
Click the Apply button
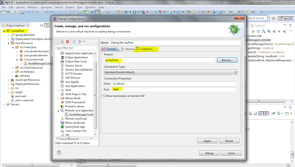(x=207, y=141)
